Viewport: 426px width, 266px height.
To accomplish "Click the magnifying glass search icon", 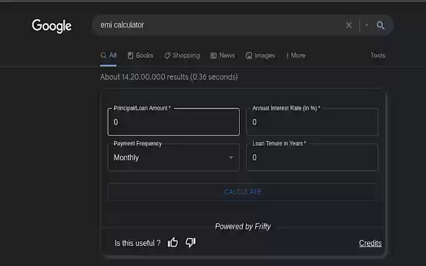I will pyautogui.click(x=380, y=25).
